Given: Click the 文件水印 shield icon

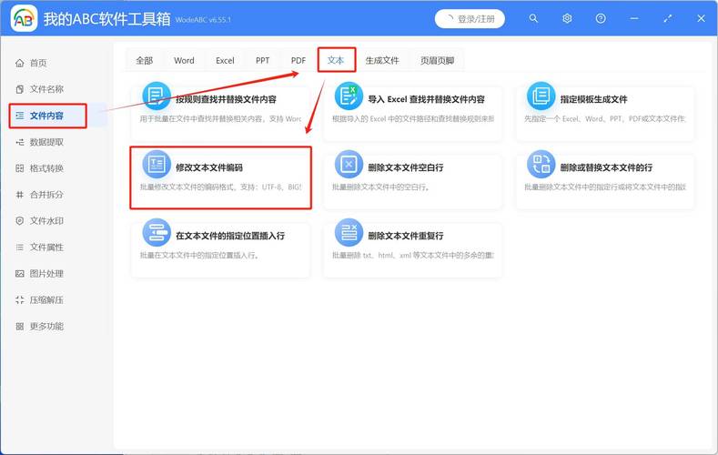Looking at the screenshot, I should coord(20,220).
